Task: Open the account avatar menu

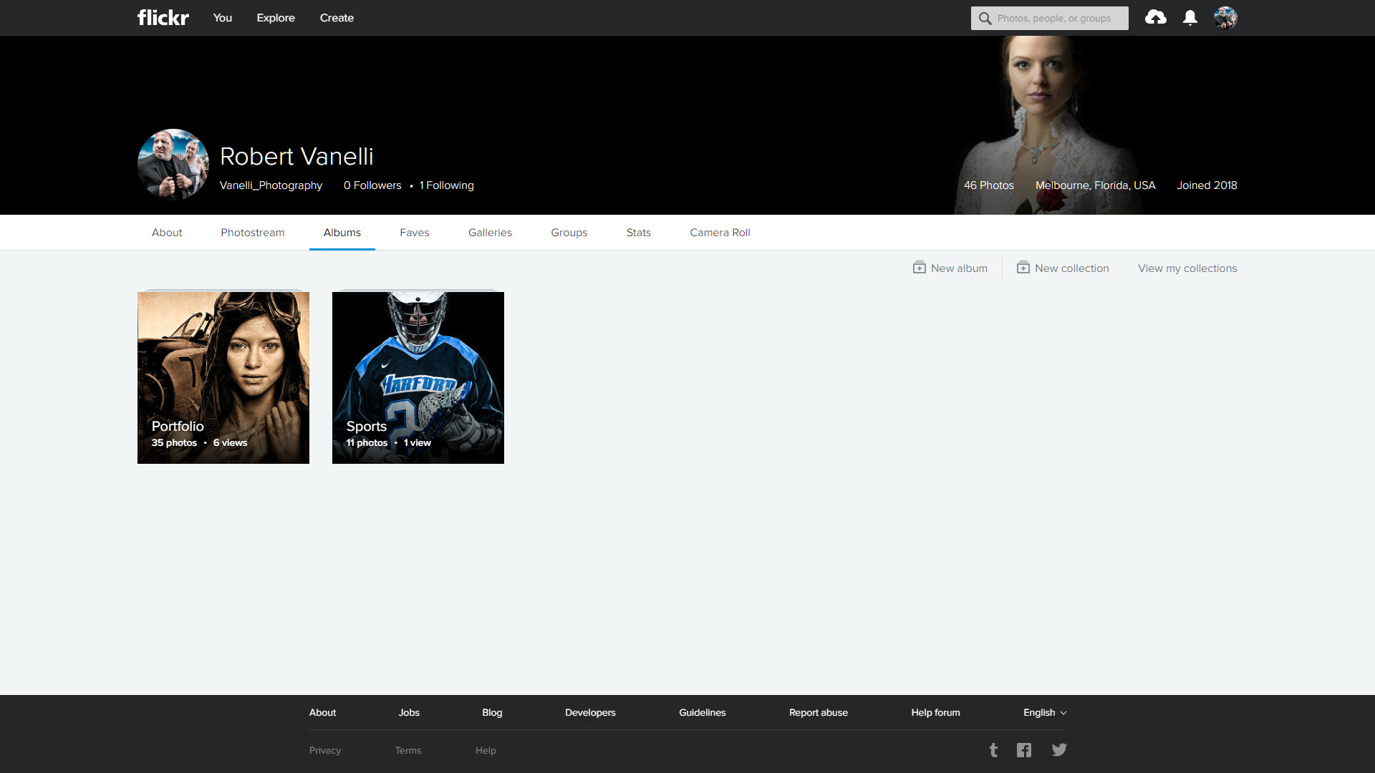Action: point(1225,18)
